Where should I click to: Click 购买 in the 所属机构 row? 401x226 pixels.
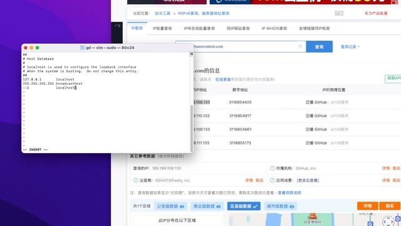(x=396, y=168)
